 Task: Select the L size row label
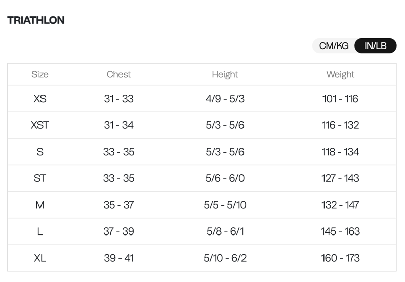point(40,231)
